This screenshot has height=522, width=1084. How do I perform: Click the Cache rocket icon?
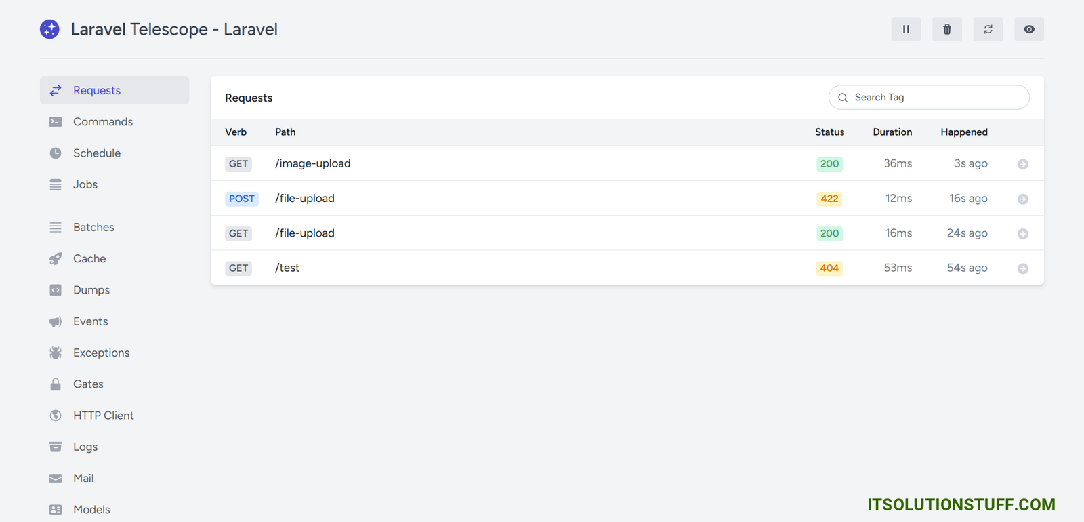tap(56, 259)
